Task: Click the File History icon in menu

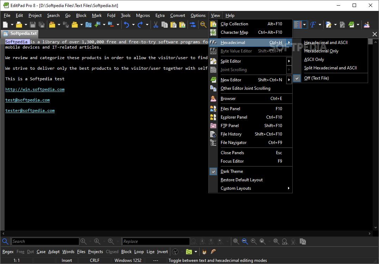Action: (213, 134)
